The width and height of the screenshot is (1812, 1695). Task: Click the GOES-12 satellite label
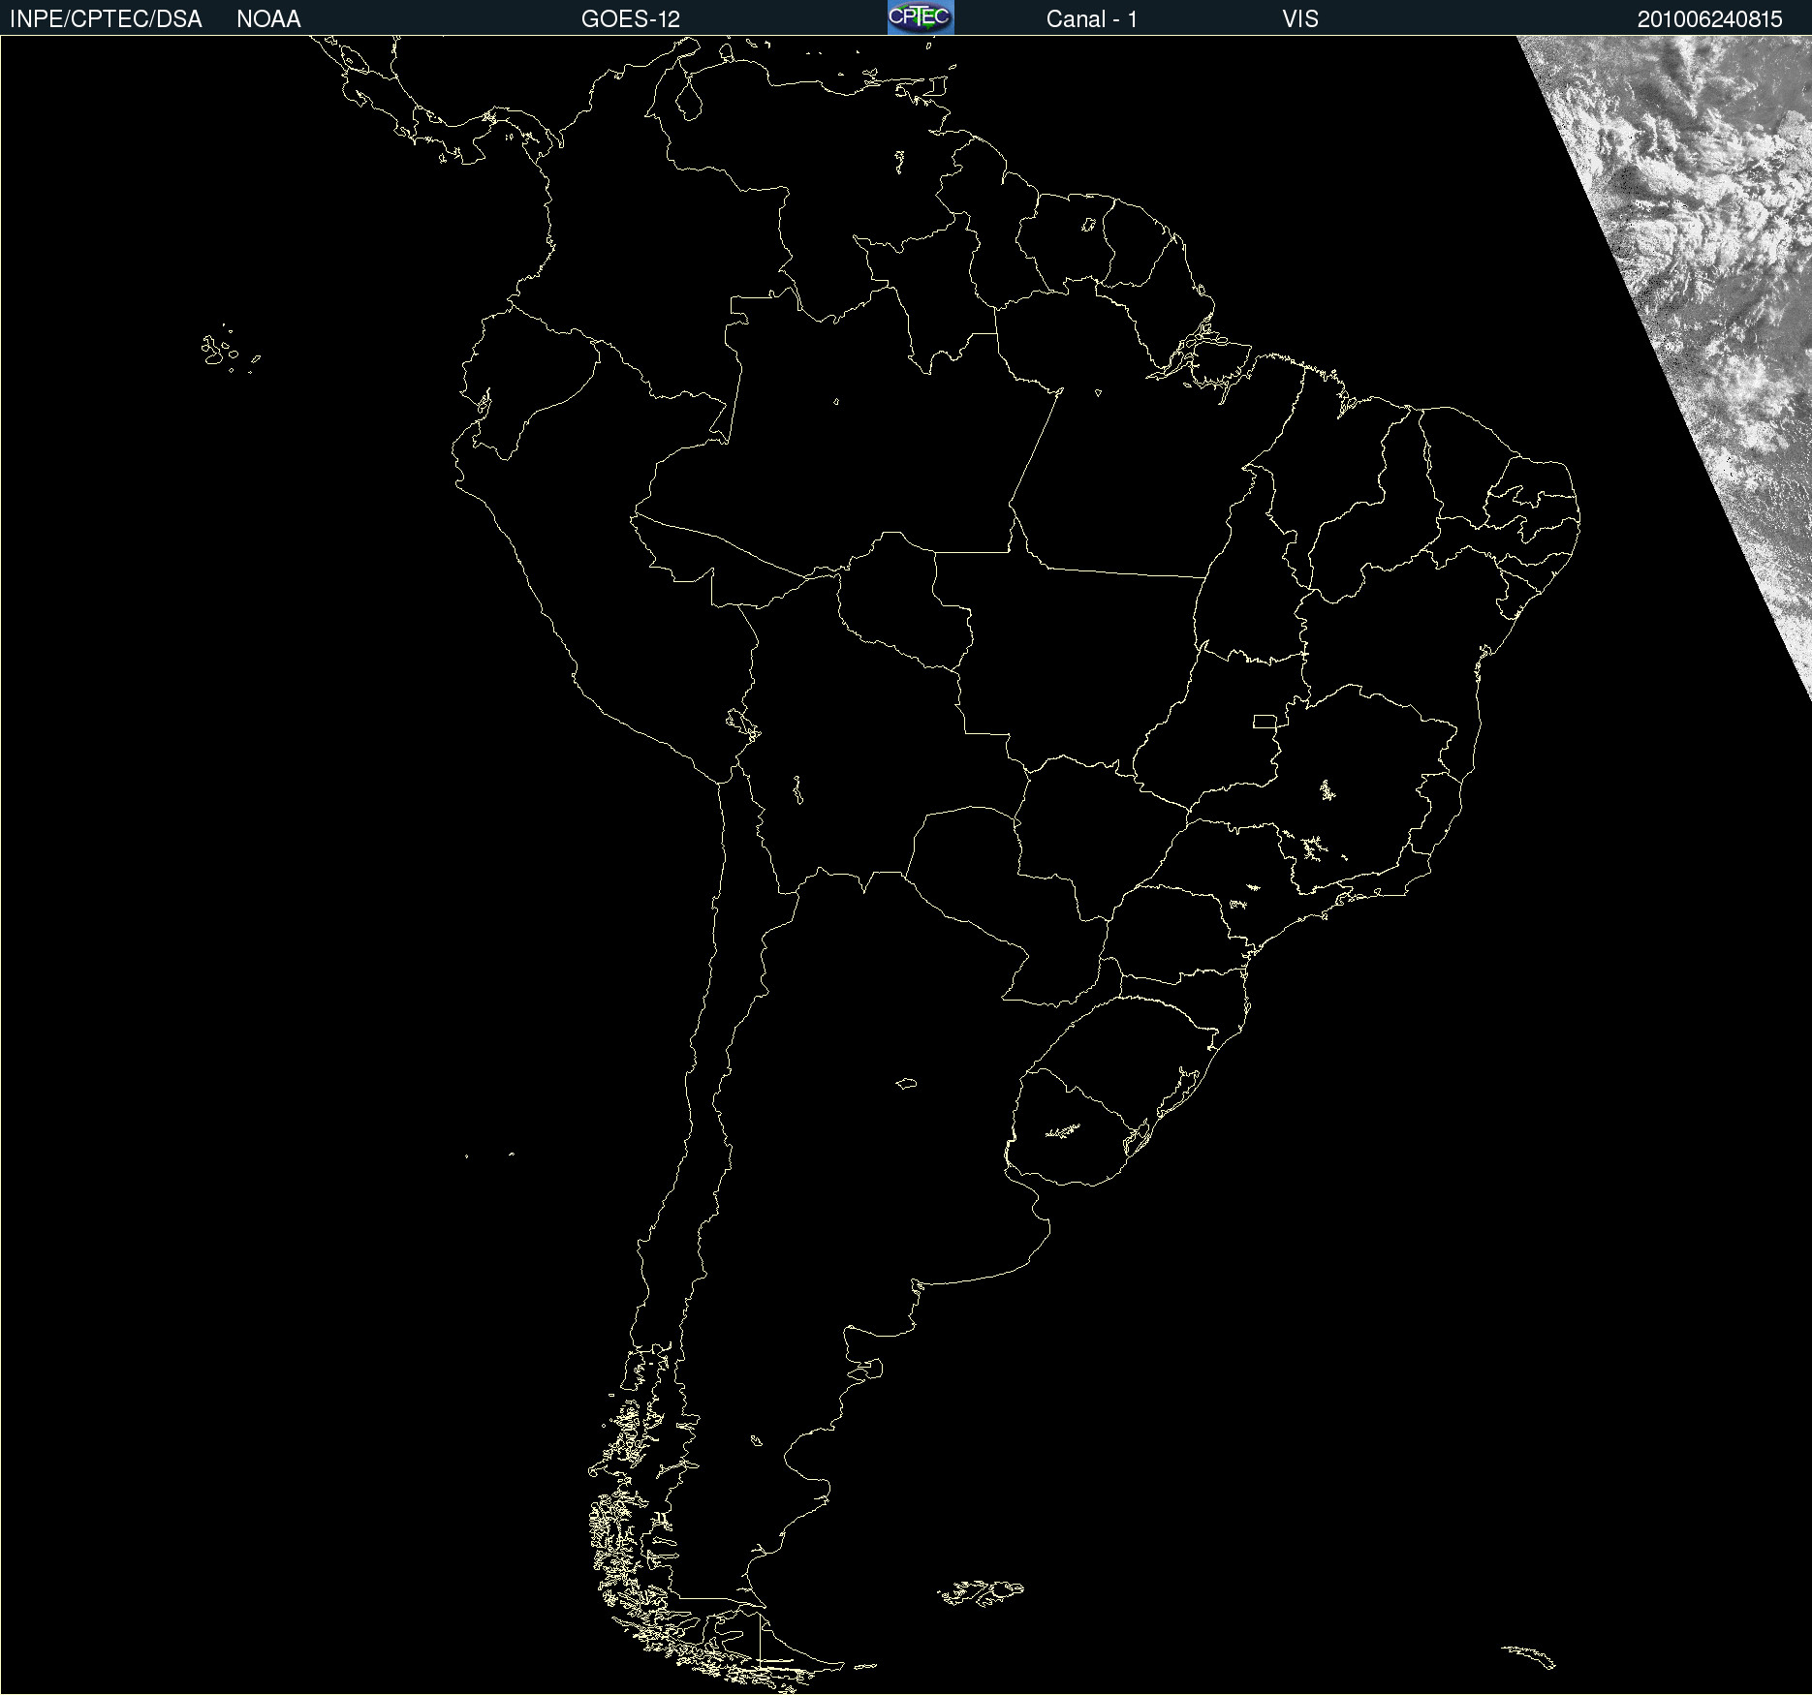(631, 19)
